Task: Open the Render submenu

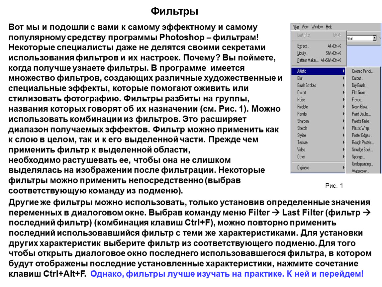Action: click(319, 114)
